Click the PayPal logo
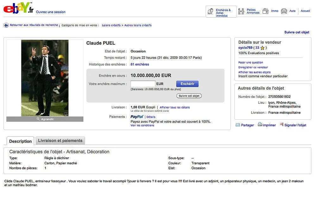This screenshot has width=324, height=200. pyautogui.click(x=137, y=116)
